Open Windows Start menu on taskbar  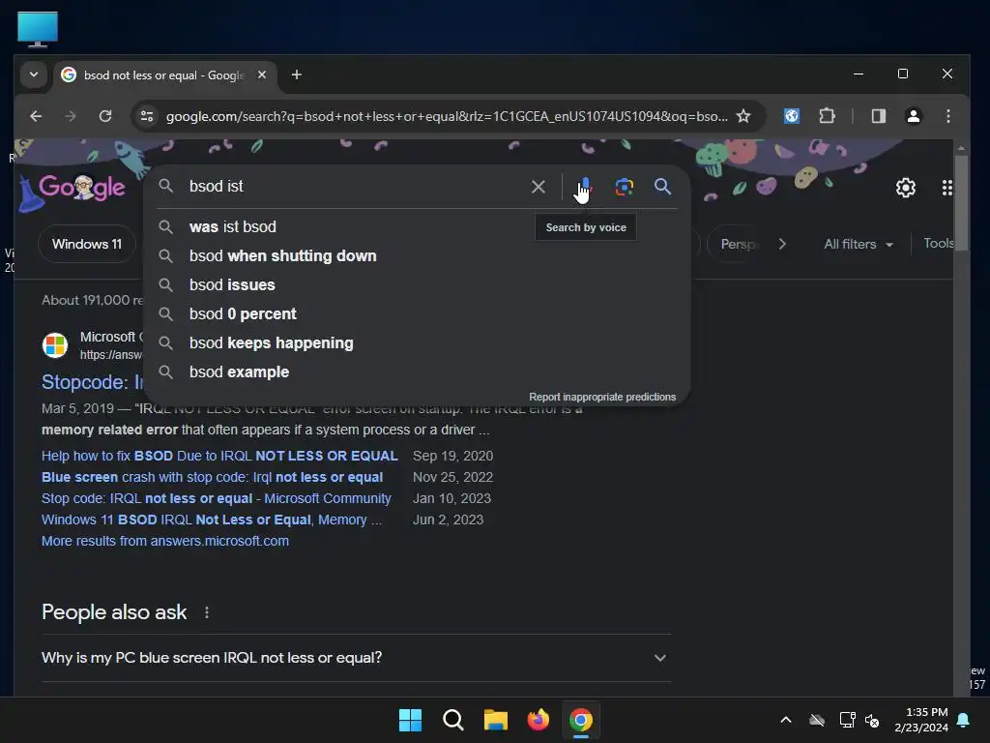coord(410,720)
